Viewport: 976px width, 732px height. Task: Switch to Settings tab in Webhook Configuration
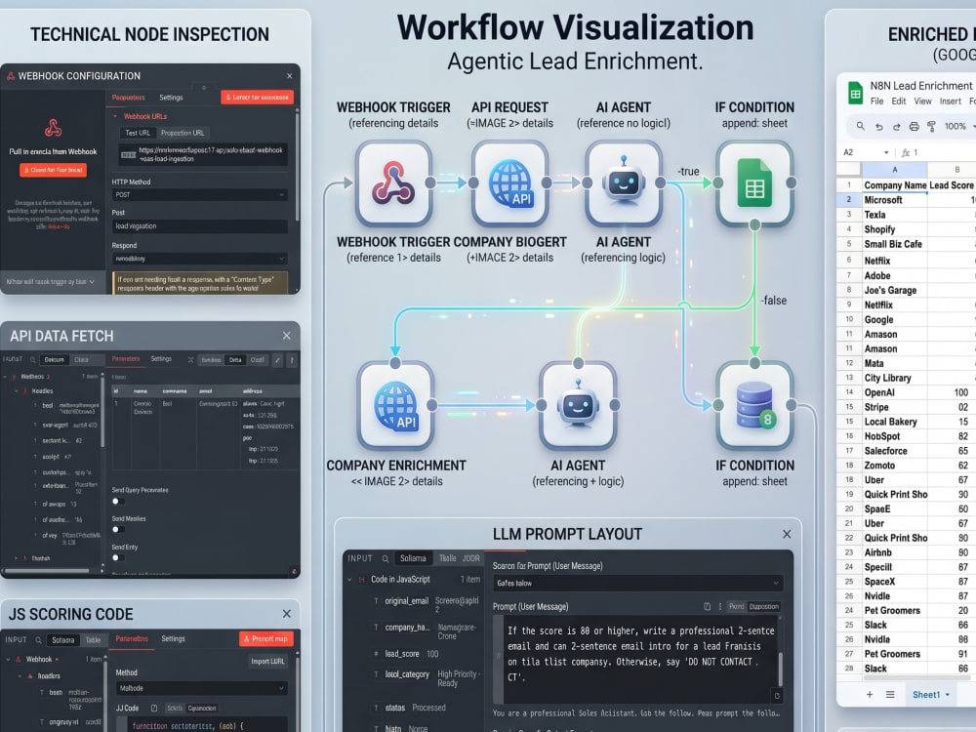[171, 98]
